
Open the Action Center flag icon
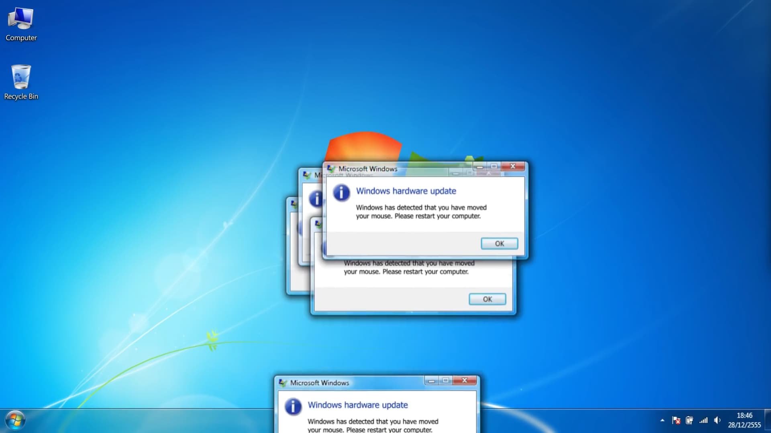676,420
